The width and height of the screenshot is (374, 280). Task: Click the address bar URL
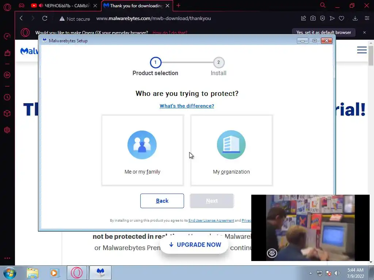pos(154,18)
